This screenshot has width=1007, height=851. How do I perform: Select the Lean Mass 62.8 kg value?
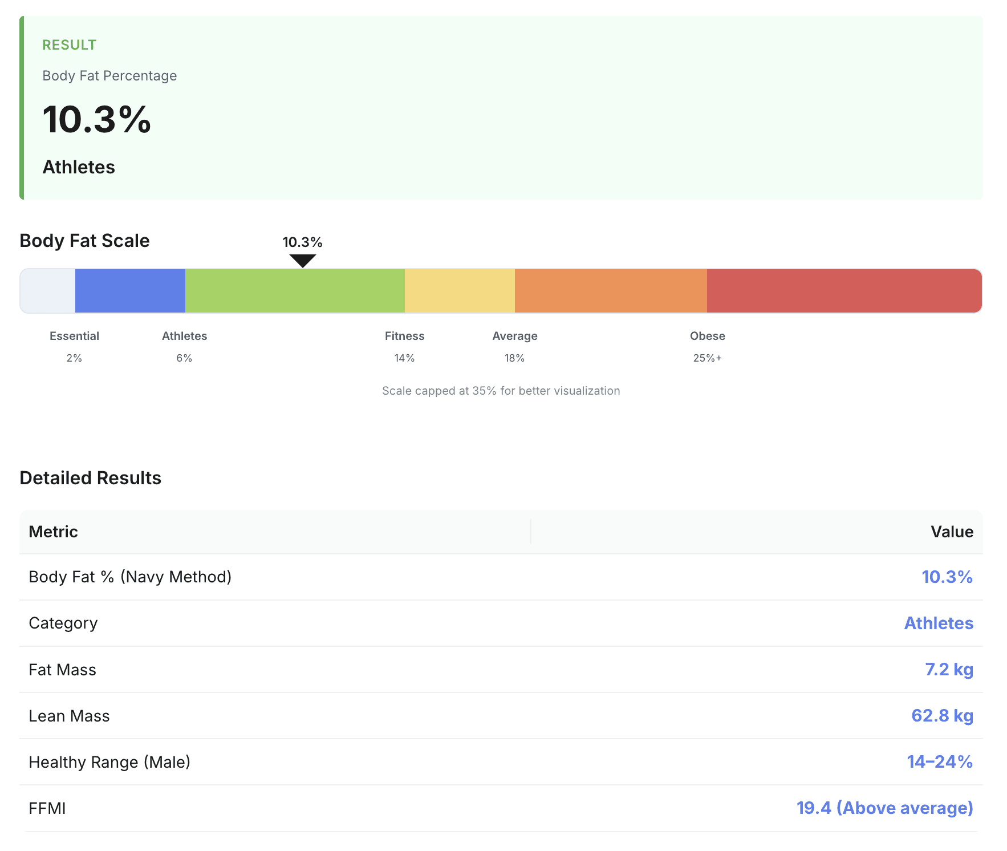[943, 716]
